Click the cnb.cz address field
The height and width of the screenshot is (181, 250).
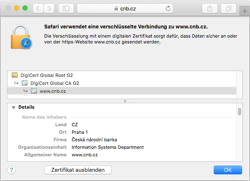(x=125, y=8)
